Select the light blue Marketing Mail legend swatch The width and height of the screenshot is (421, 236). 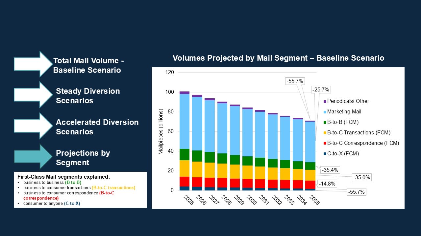(325, 112)
